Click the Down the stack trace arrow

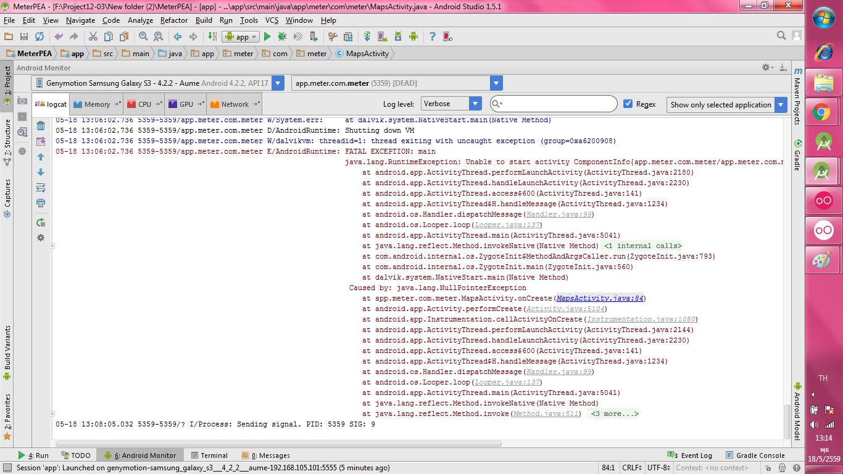(41, 172)
